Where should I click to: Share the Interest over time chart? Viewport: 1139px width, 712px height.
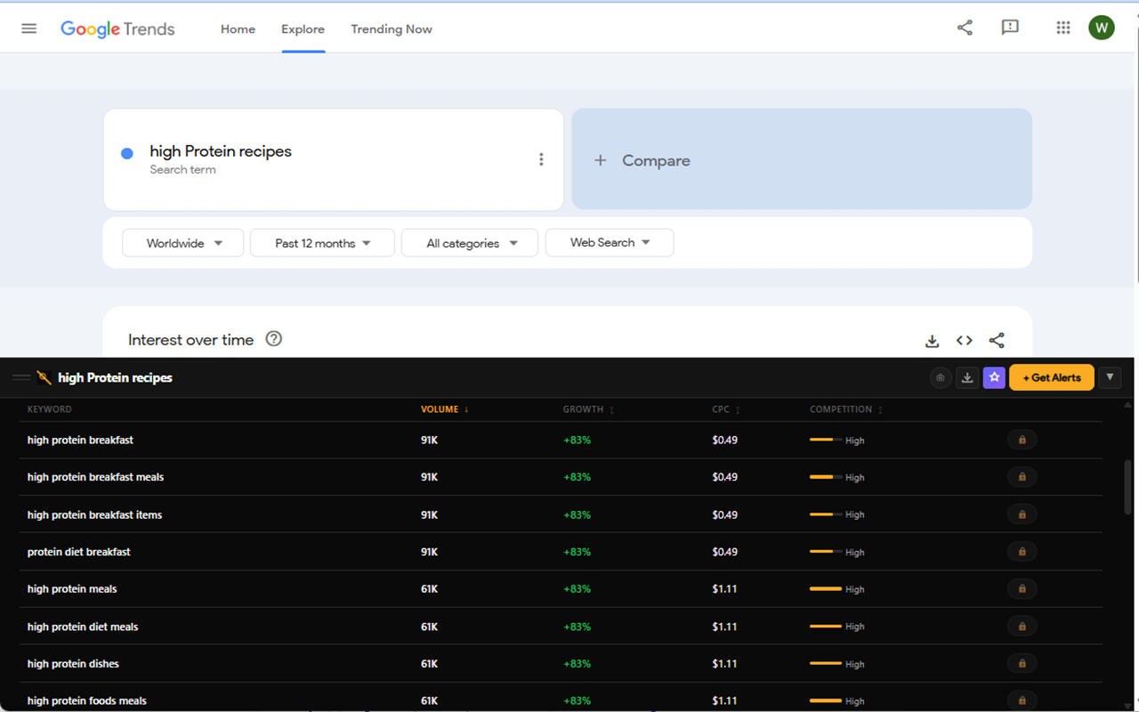tap(997, 341)
